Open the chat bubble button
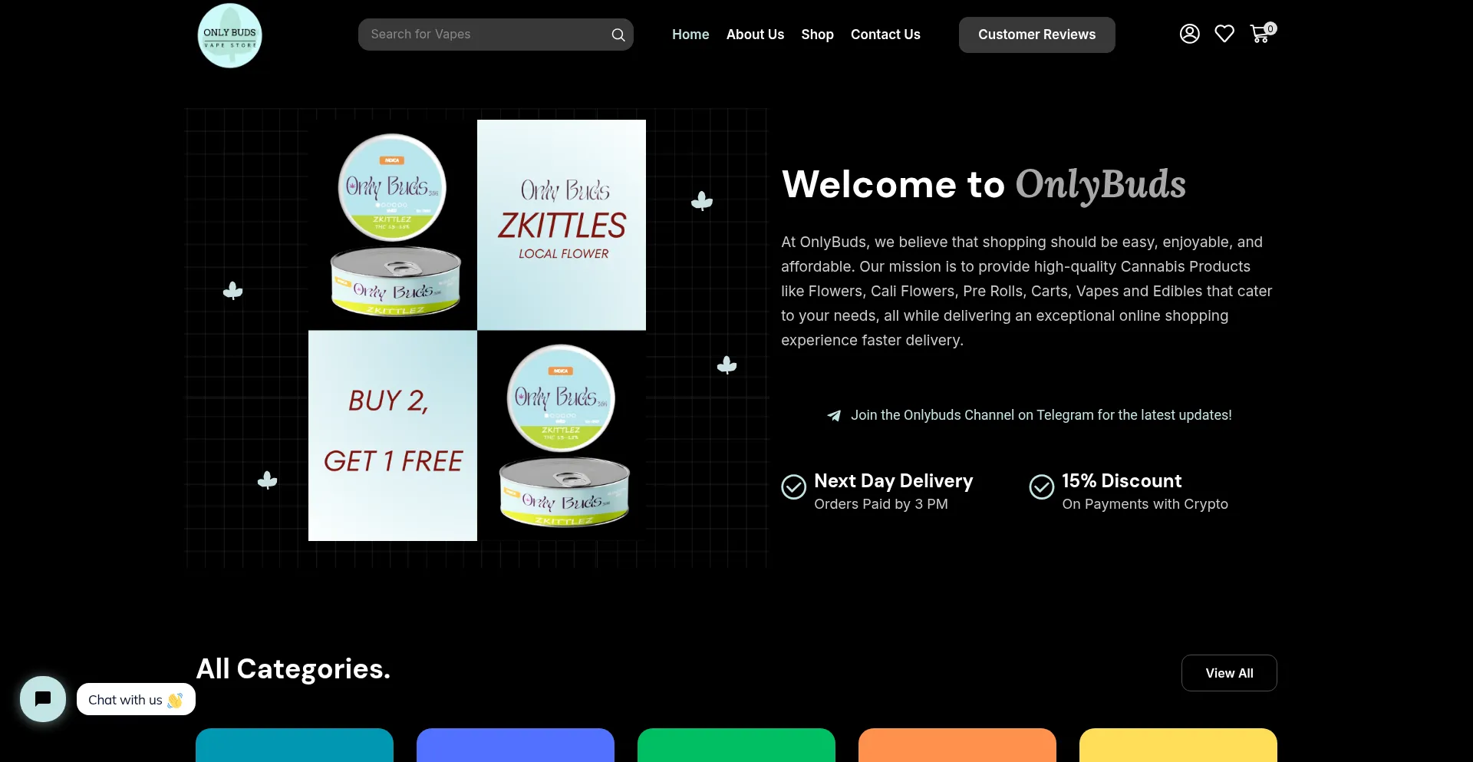1473x762 pixels. (x=43, y=699)
